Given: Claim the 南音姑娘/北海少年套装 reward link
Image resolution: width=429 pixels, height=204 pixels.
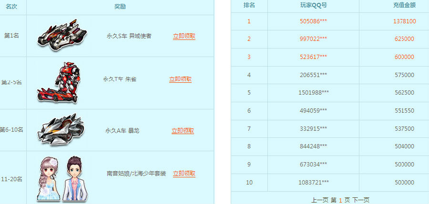Looking at the screenshot, I should [x=184, y=174].
